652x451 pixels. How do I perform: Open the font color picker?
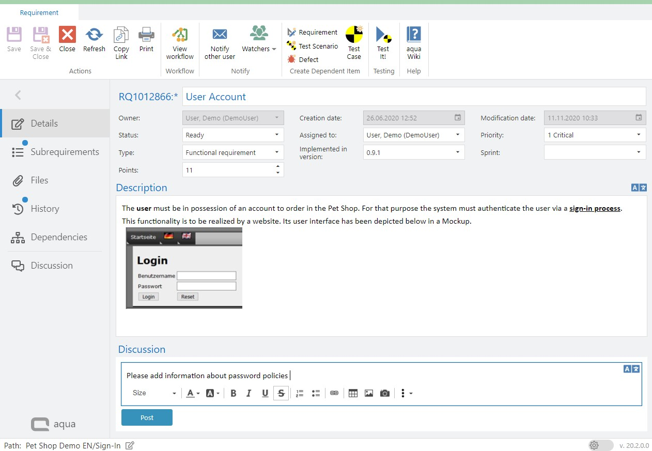pyautogui.click(x=192, y=393)
